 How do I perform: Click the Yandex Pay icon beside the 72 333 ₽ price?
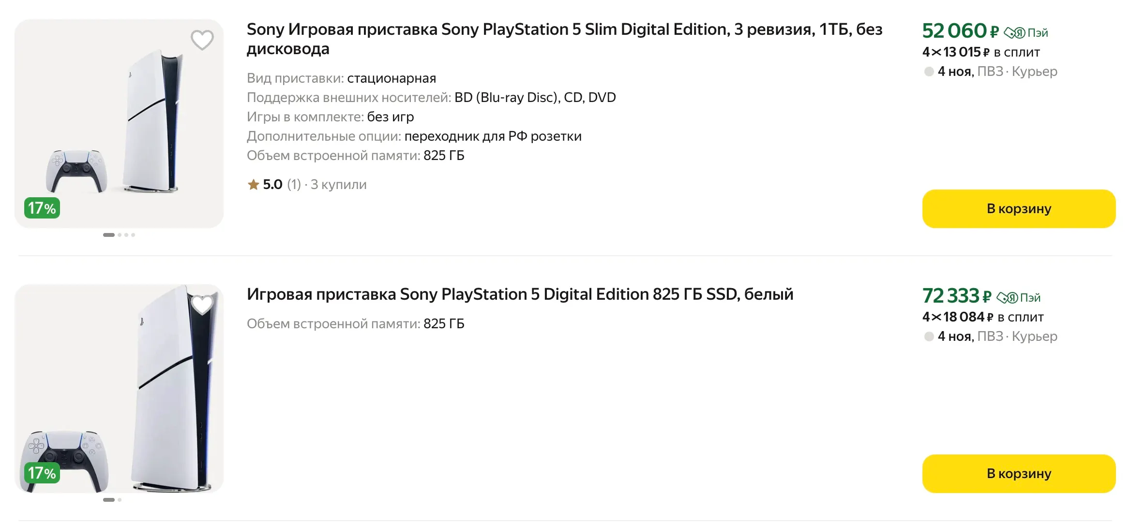tap(1007, 298)
